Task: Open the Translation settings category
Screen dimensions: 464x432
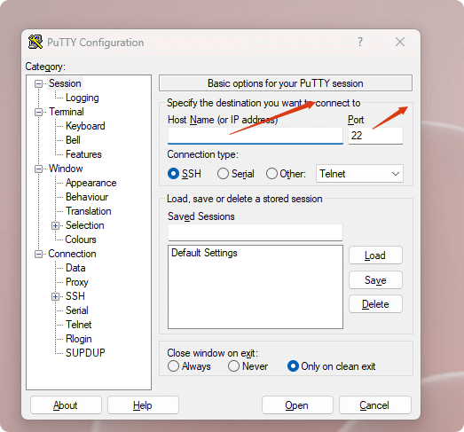Action: click(x=89, y=211)
